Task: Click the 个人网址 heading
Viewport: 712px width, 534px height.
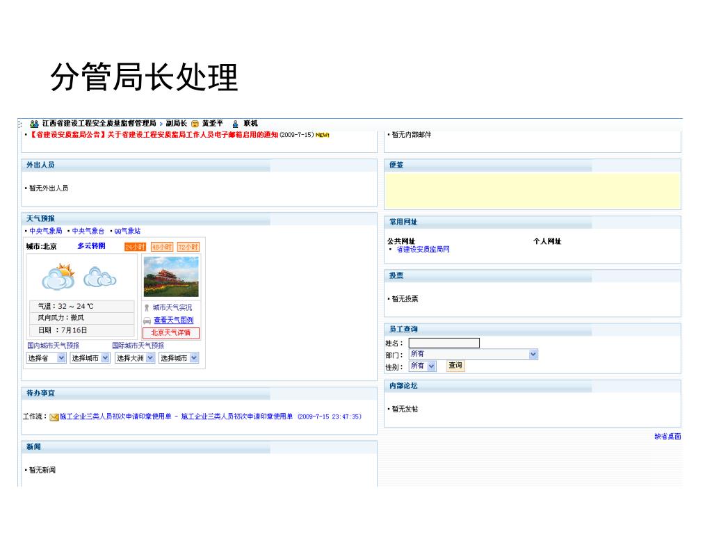Action: [547, 241]
